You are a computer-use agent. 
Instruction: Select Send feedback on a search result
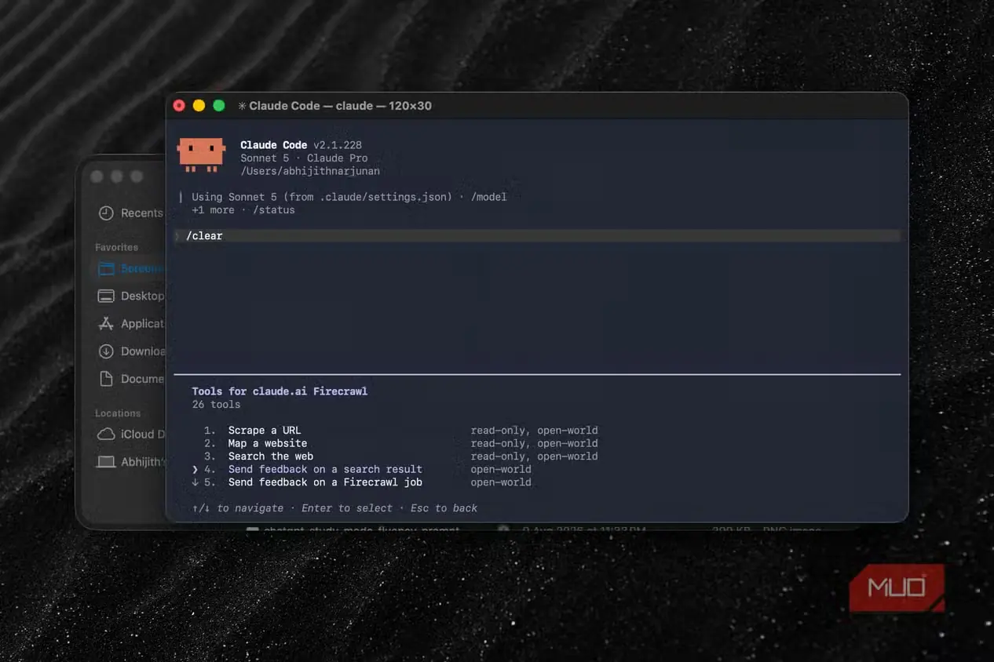(325, 469)
